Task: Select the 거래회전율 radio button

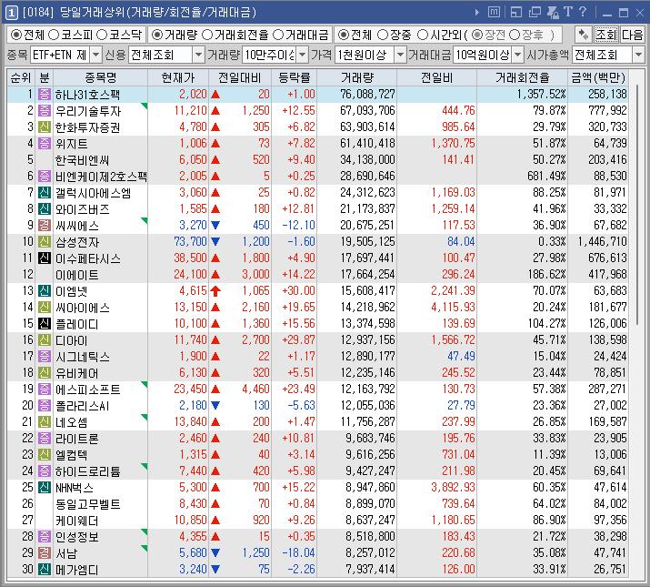Action: pyautogui.click(x=207, y=35)
